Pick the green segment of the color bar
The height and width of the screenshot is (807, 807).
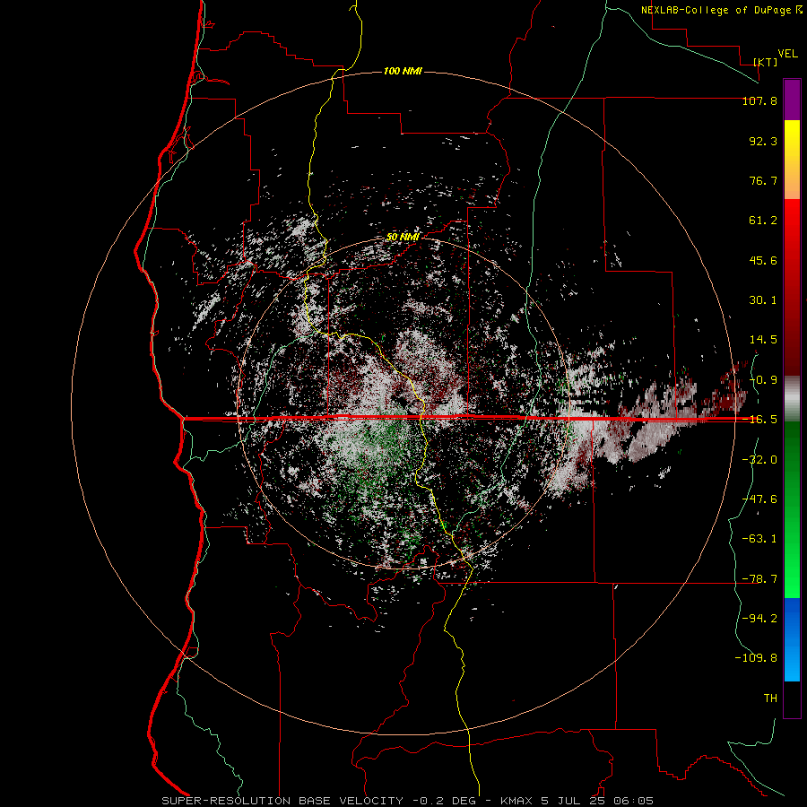[x=792, y=509]
